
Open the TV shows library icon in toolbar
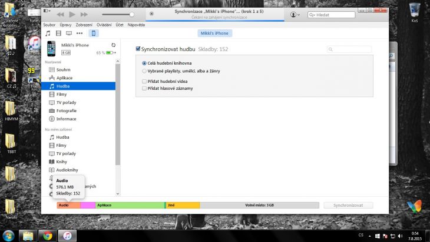[69, 33]
